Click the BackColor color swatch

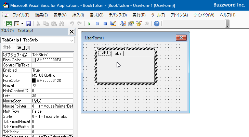[x=34, y=60]
